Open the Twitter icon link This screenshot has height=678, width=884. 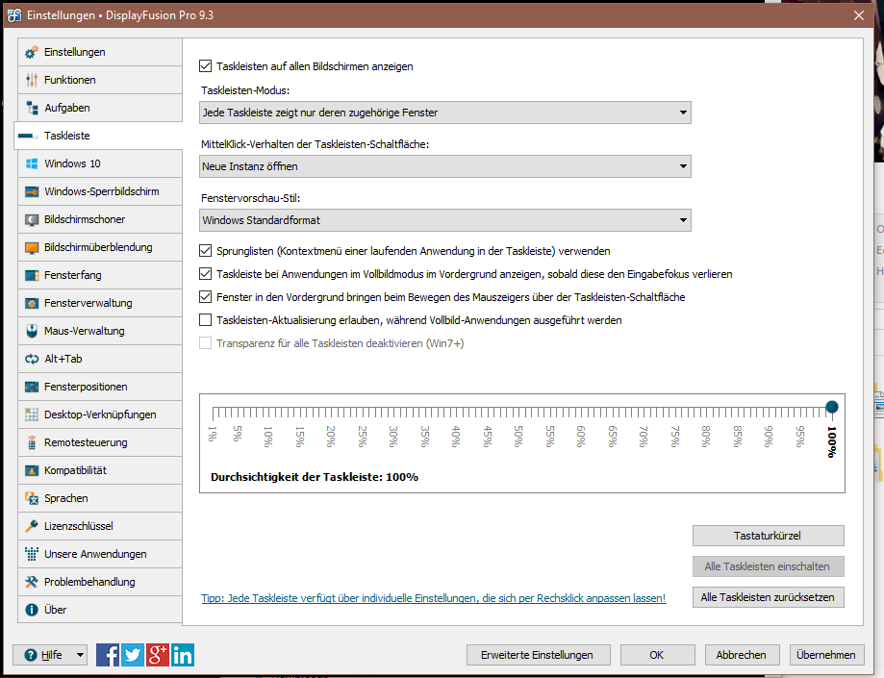[133, 655]
